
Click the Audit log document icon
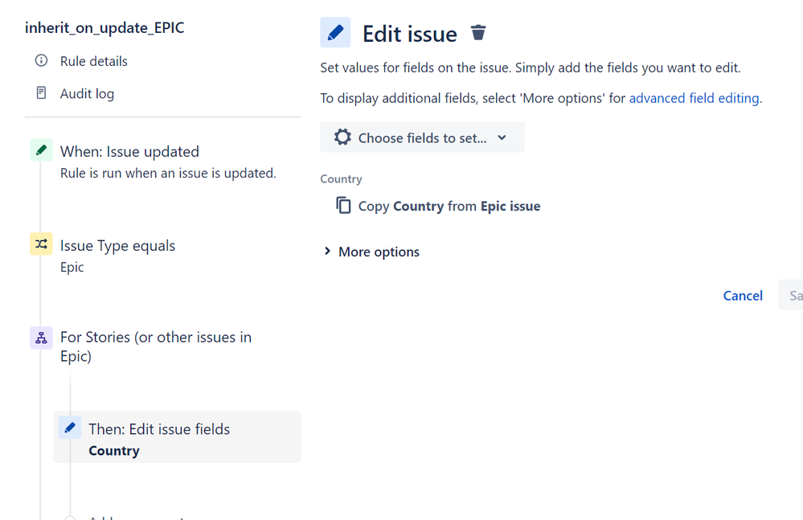coord(41,93)
